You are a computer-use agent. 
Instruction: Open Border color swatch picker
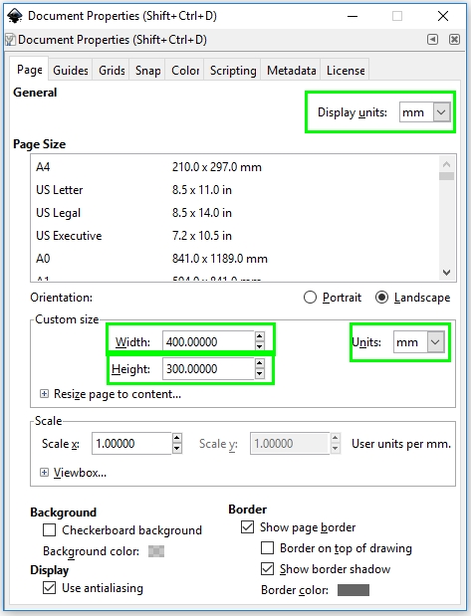coord(353,590)
